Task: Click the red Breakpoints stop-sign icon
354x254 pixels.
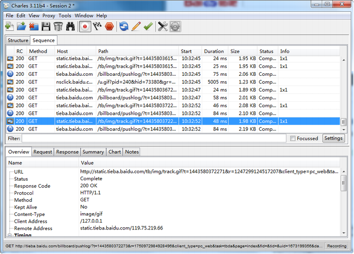Action: tap(109, 27)
